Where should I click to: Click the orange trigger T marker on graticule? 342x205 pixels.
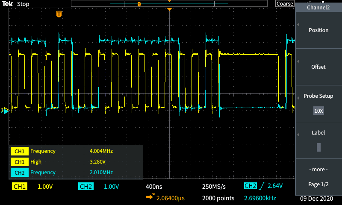tap(59, 14)
